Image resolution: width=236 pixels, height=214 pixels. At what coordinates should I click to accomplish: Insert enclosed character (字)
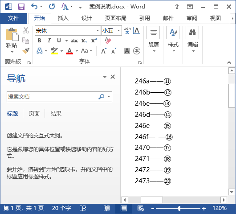coord(137,51)
